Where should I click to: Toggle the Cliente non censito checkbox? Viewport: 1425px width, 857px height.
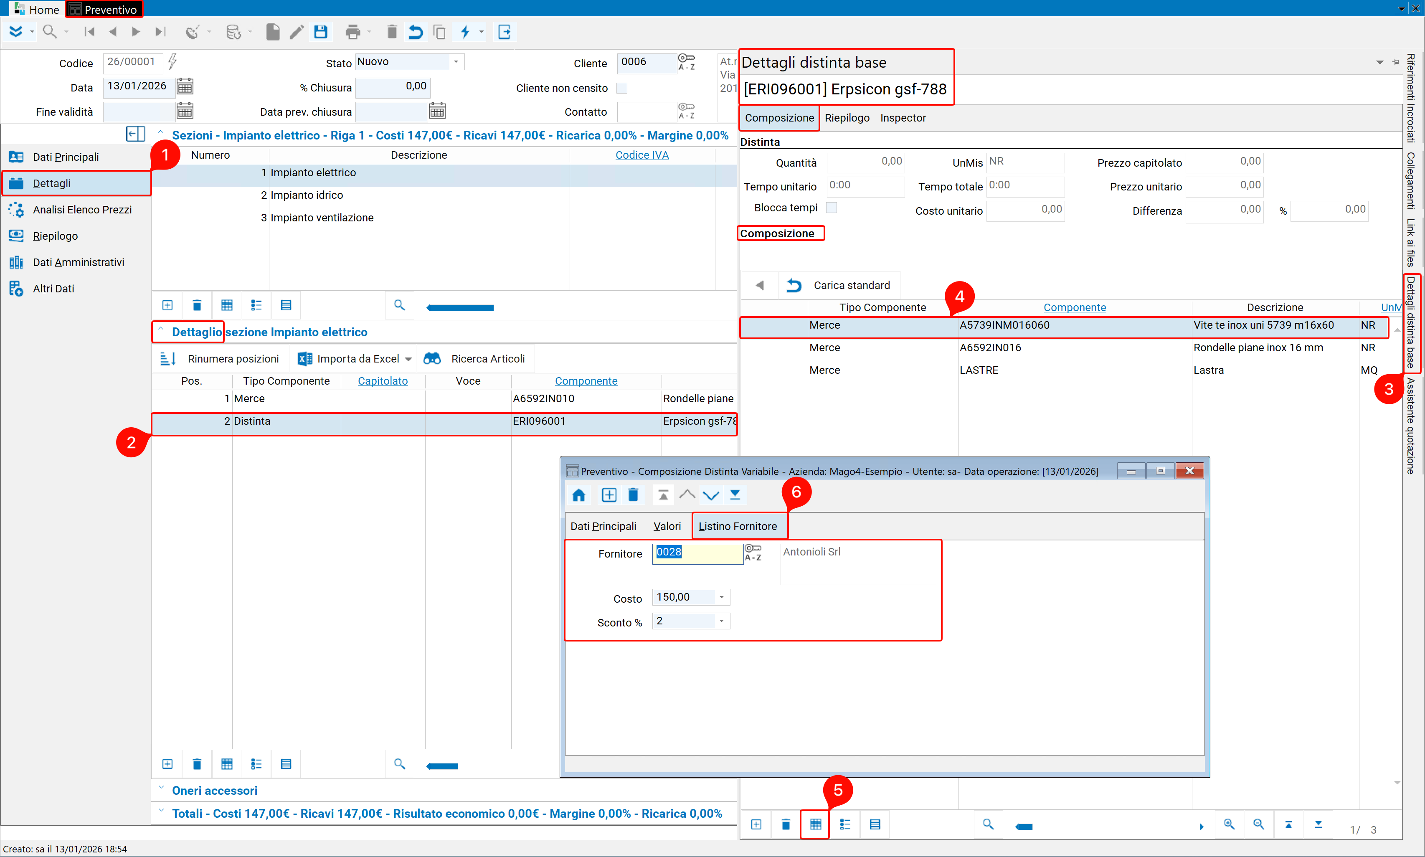(622, 89)
